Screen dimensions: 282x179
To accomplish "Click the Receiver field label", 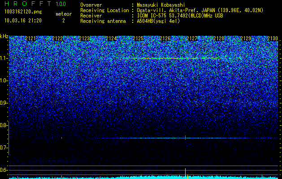I will click(x=91, y=16).
